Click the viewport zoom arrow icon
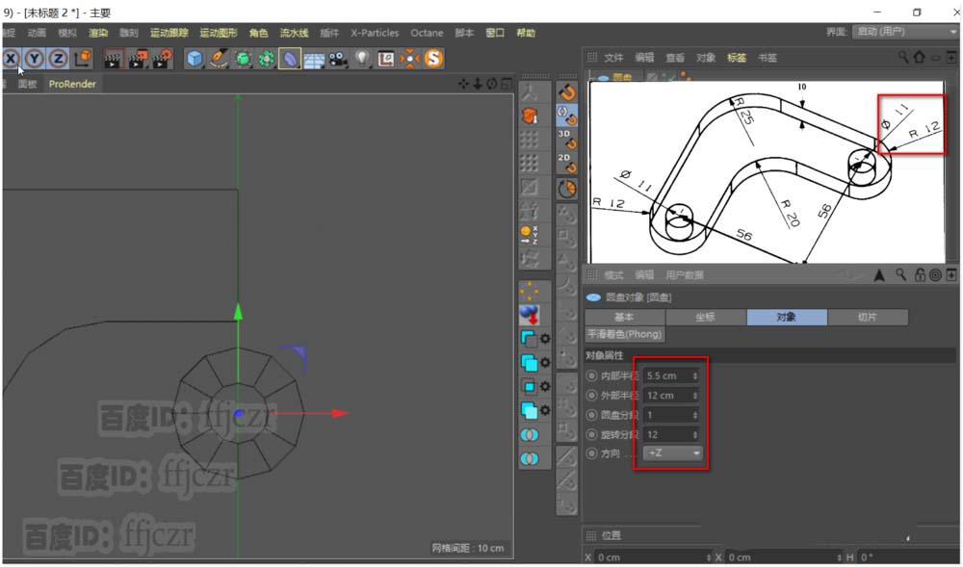Image resolution: width=963 pixels, height=567 pixels. coord(478,84)
